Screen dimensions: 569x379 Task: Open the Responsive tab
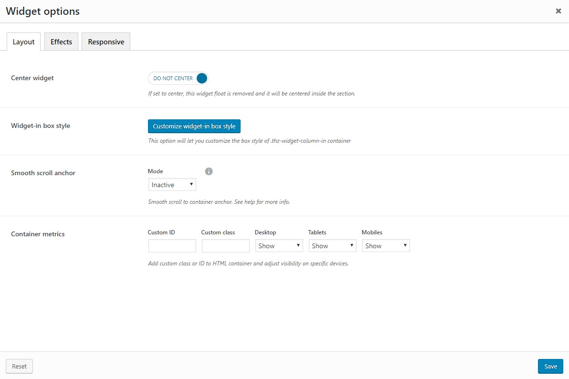(106, 42)
